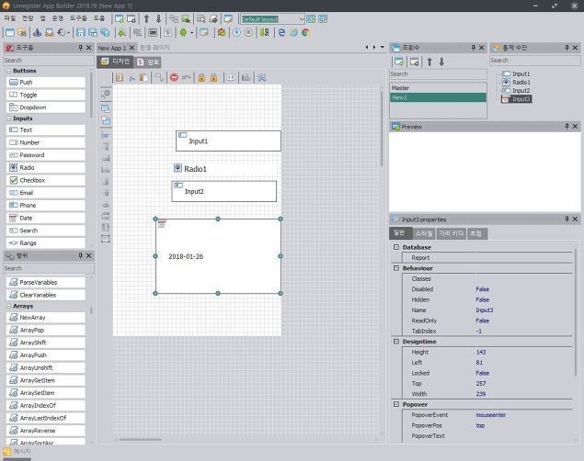Click the Paste clipboard icon in designer toolbar
The height and width of the screenshot is (461, 584).
[x=143, y=77]
